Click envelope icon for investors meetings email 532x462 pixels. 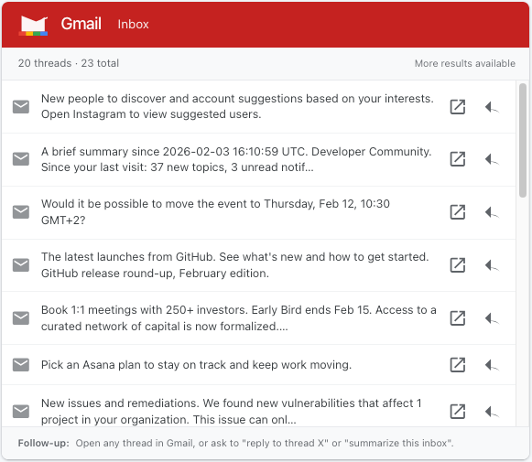21,318
